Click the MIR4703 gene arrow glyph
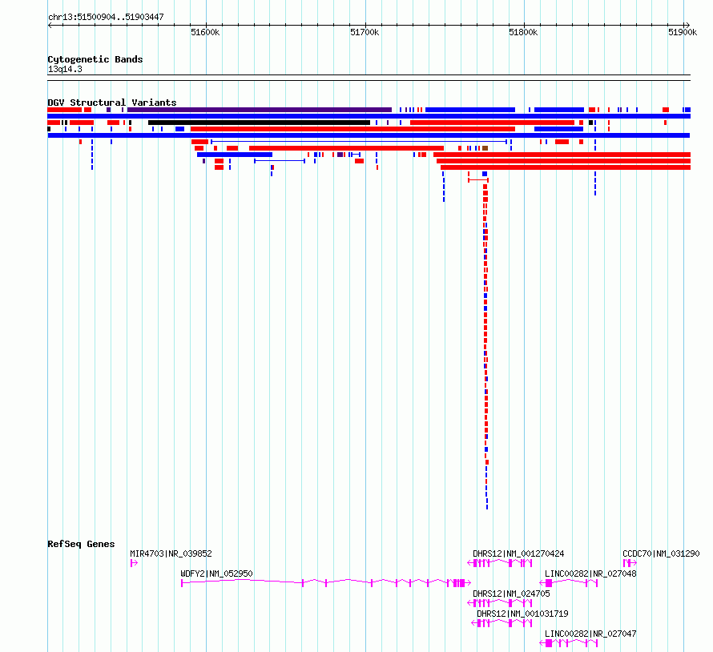Image resolution: width=713 pixels, height=652 pixels. [134, 563]
